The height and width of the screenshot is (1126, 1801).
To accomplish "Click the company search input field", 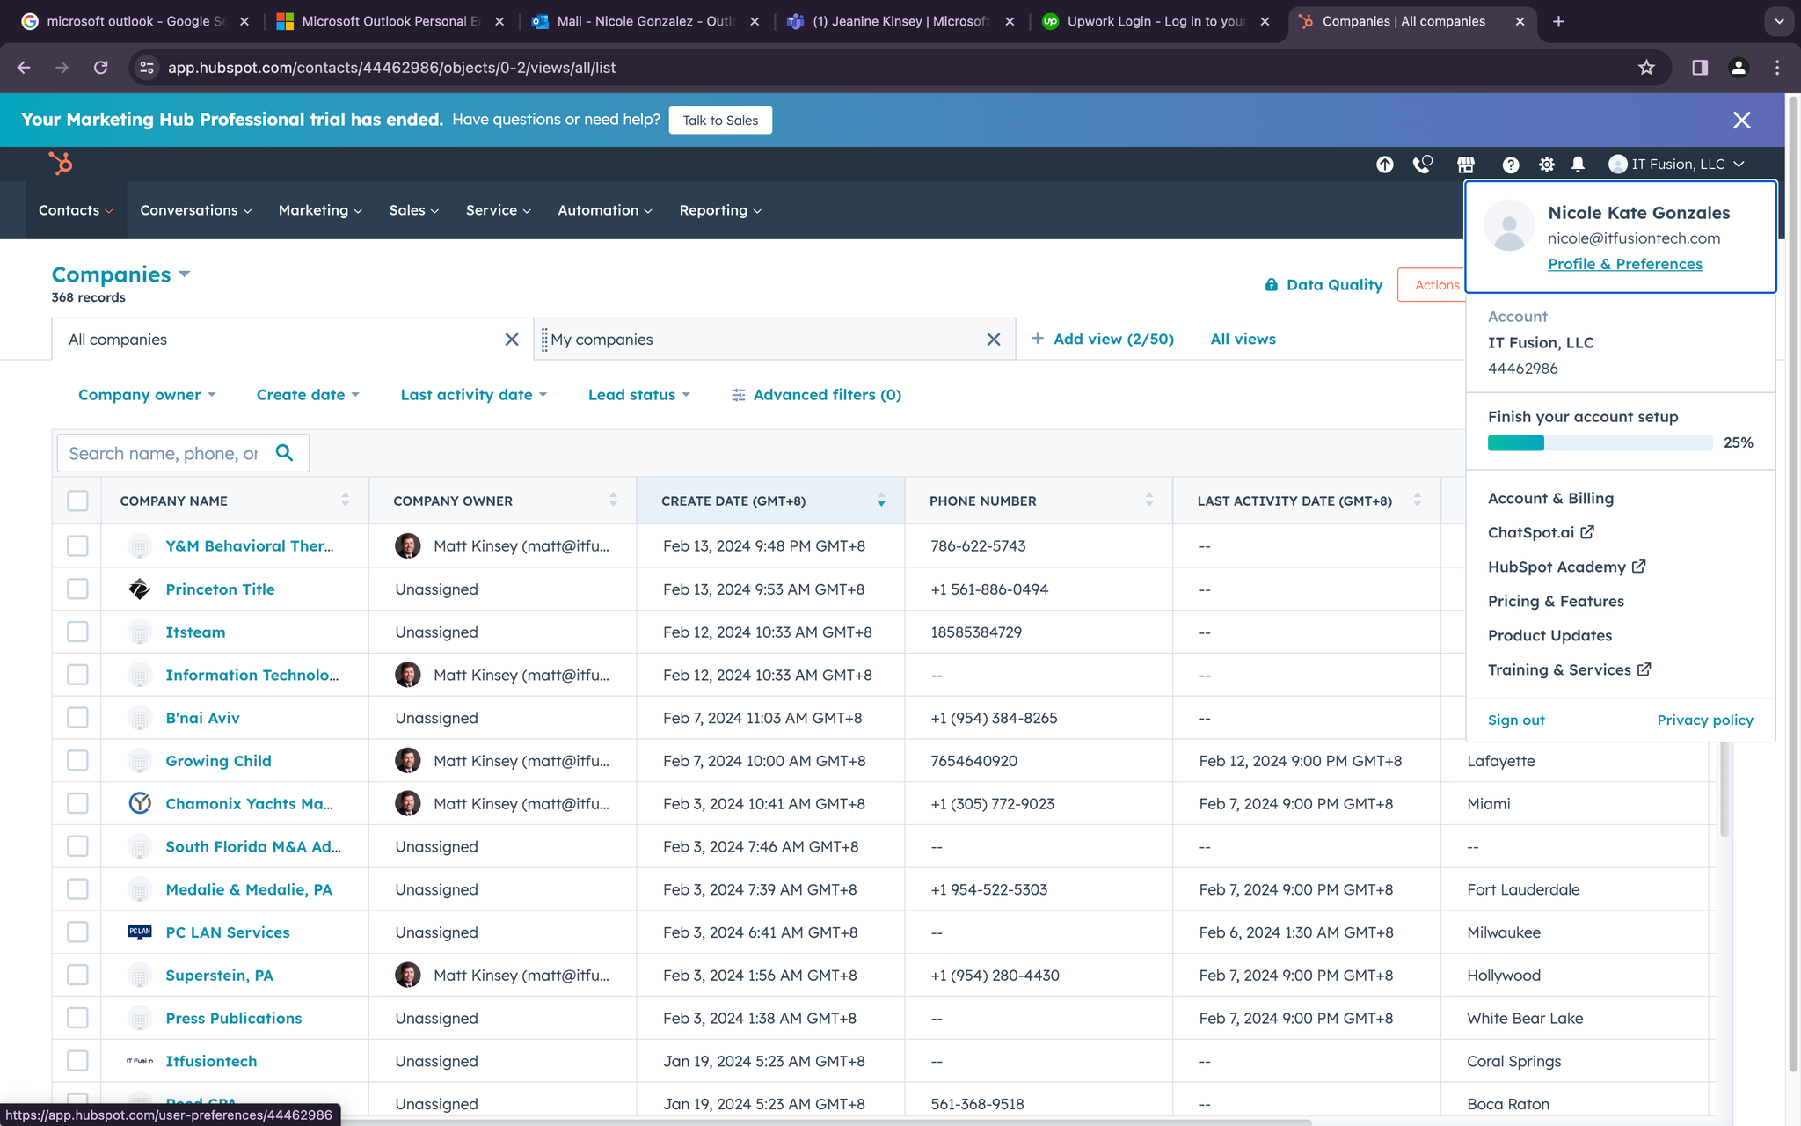I will pos(164,453).
